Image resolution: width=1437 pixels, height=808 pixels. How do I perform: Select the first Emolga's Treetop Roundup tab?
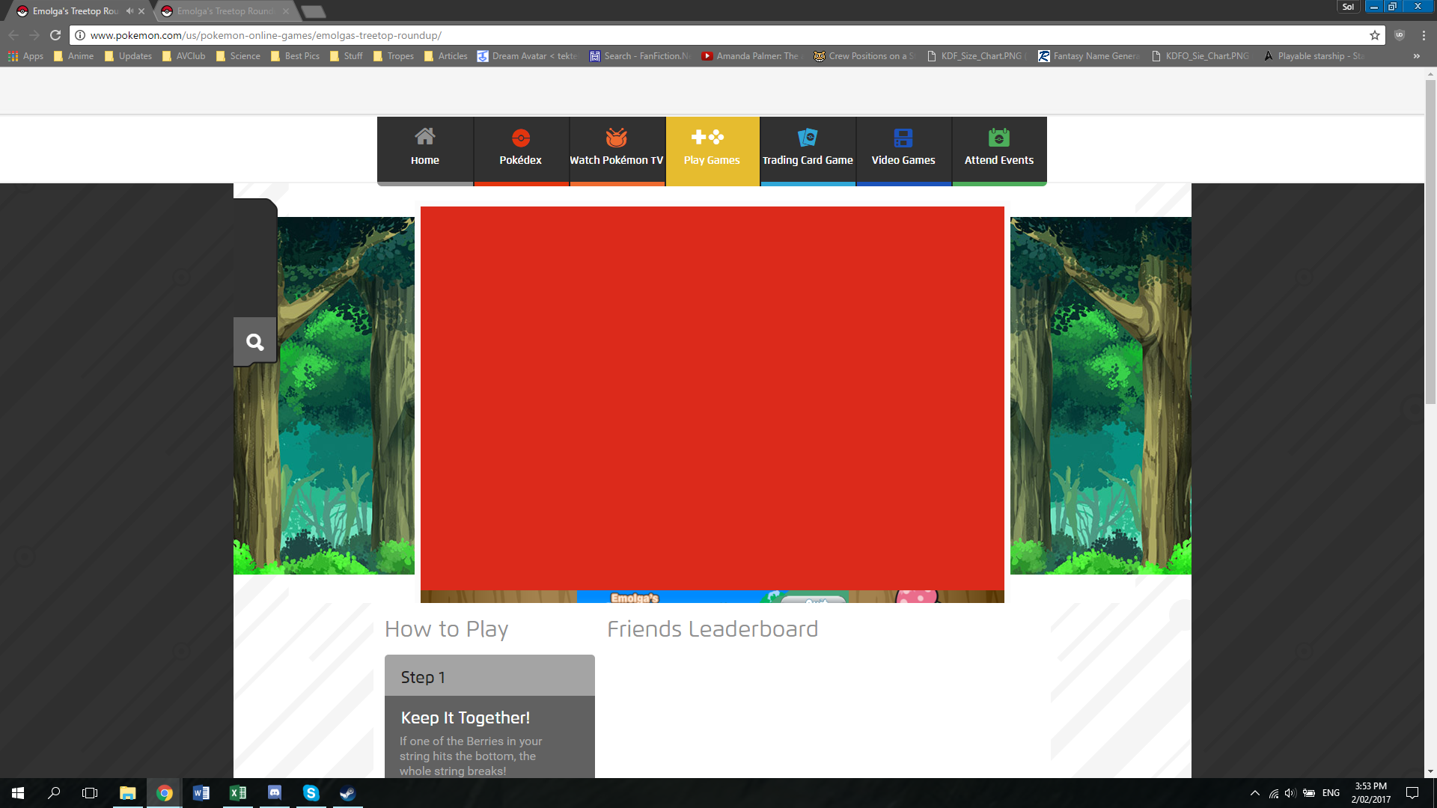click(75, 11)
